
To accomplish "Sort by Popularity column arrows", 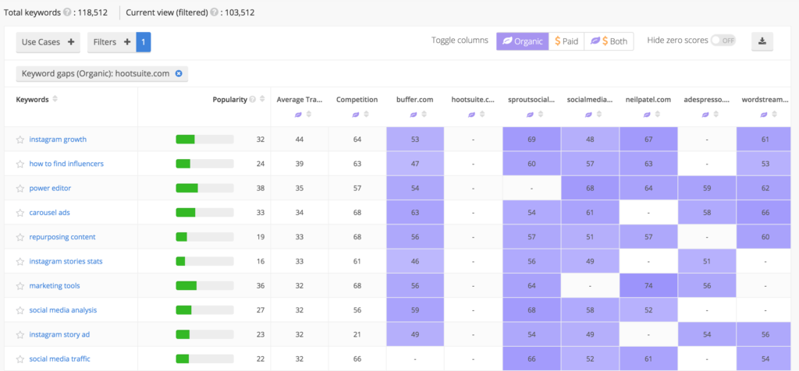I will 262,99.
